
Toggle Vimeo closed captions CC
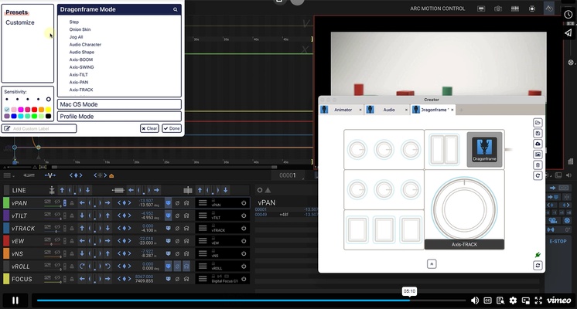pos(487,301)
